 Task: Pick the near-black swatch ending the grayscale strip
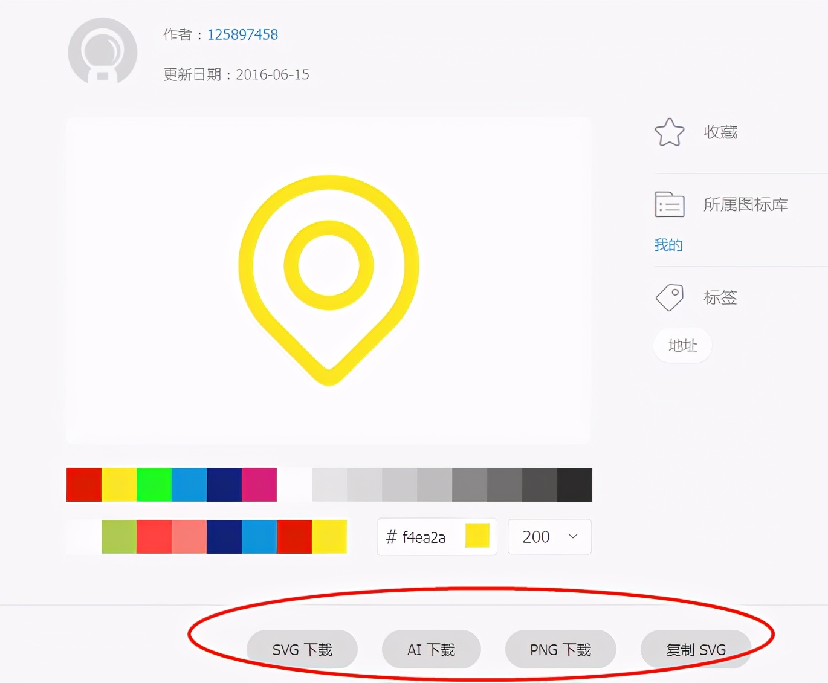(x=575, y=485)
